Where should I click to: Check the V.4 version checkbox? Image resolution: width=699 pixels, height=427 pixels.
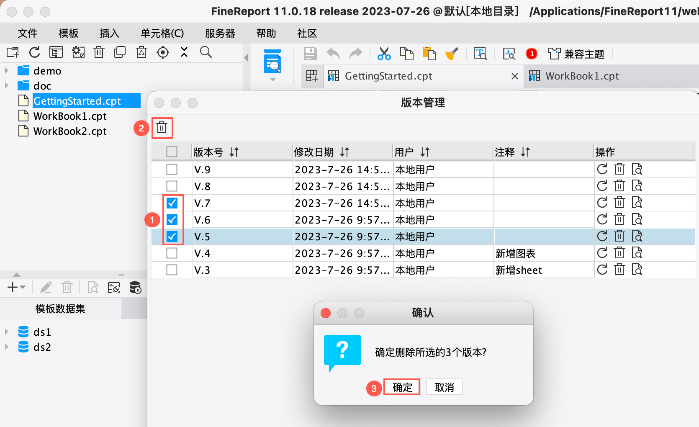pos(172,253)
